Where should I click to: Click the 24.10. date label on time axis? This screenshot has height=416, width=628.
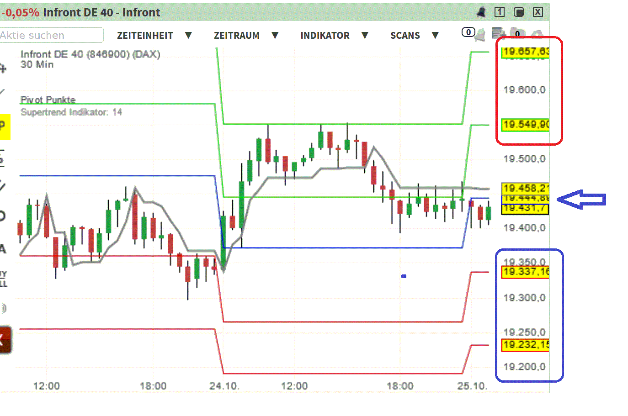click(224, 386)
